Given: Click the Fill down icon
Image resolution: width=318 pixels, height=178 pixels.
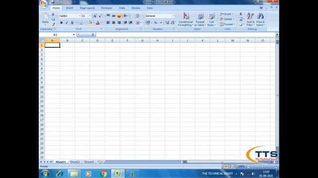Looking at the screenshot, I should tap(241, 19).
